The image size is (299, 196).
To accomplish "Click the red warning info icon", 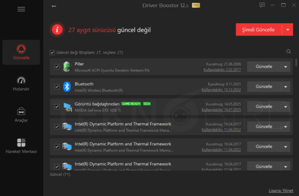I will click(x=57, y=30).
